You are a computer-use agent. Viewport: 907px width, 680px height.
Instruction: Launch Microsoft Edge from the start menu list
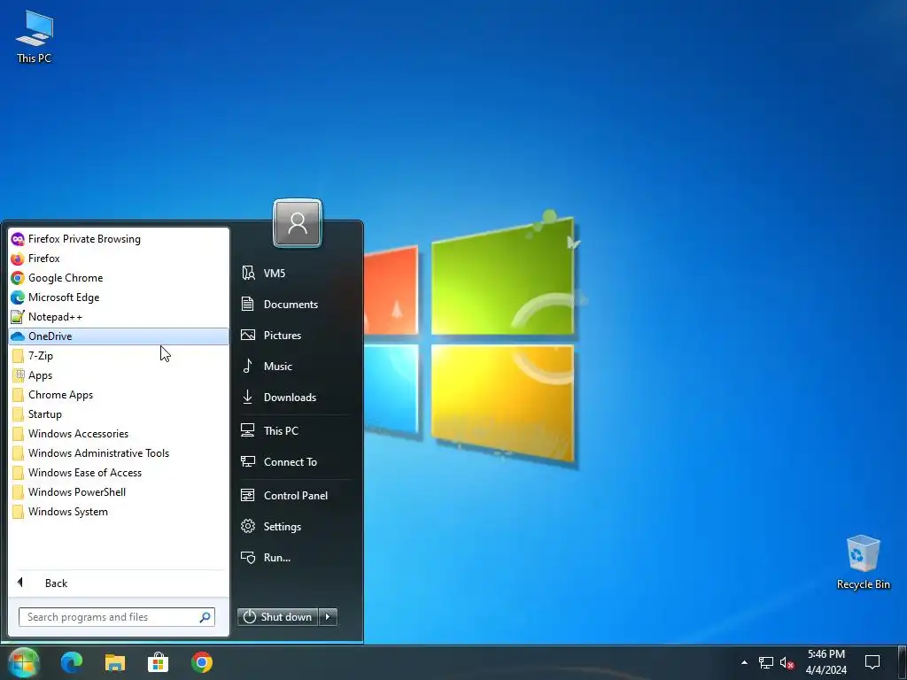point(119,297)
